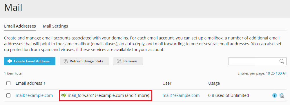Click the green forwarding arrow icon
The height and width of the screenshot is (105, 290).
(x=64, y=95)
